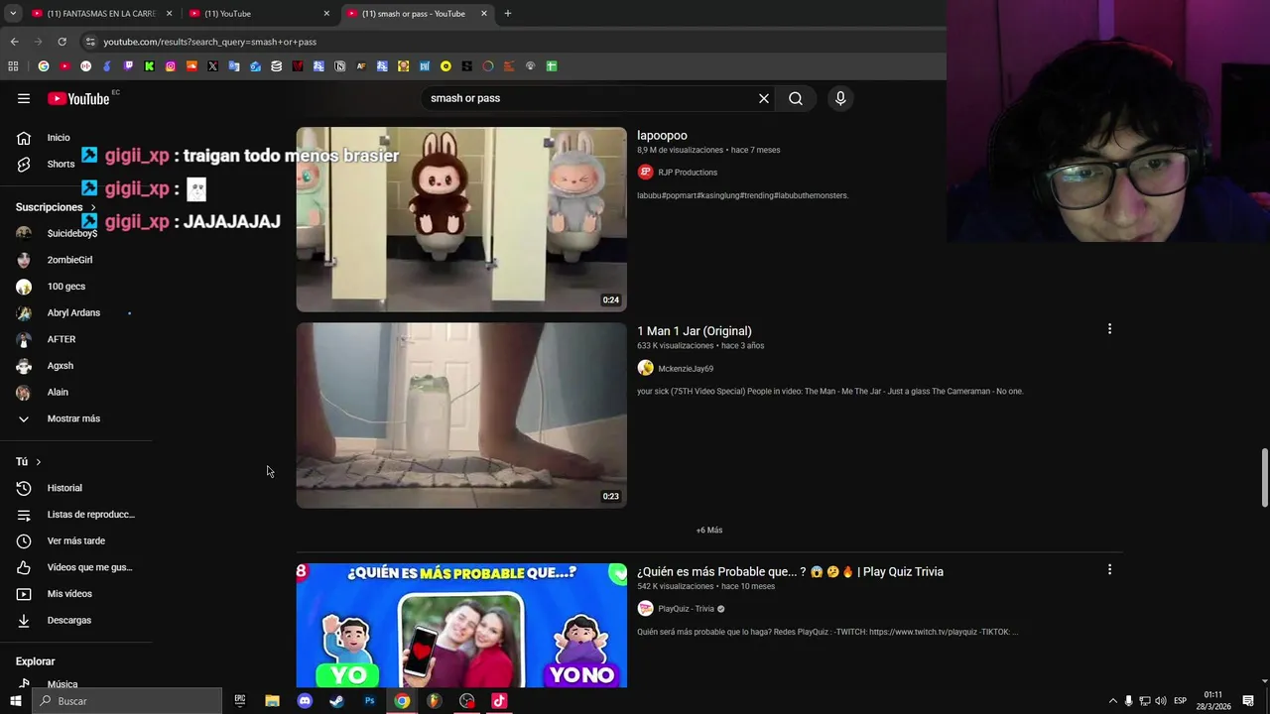Open options menu for 1 Man 1 Jar
Viewport: 1270px width, 714px height.
tap(1109, 329)
